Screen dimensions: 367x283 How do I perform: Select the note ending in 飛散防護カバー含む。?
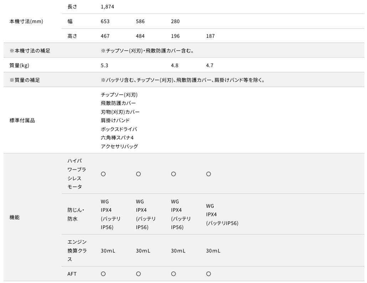(x=147, y=51)
